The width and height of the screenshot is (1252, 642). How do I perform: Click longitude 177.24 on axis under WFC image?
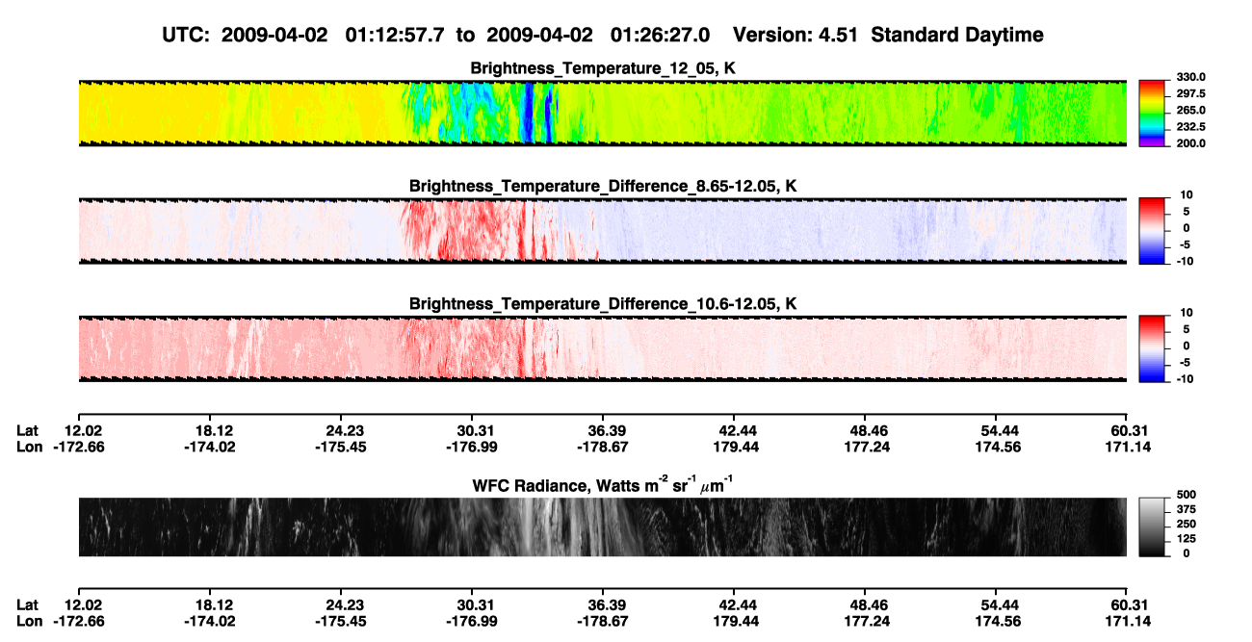(865, 621)
